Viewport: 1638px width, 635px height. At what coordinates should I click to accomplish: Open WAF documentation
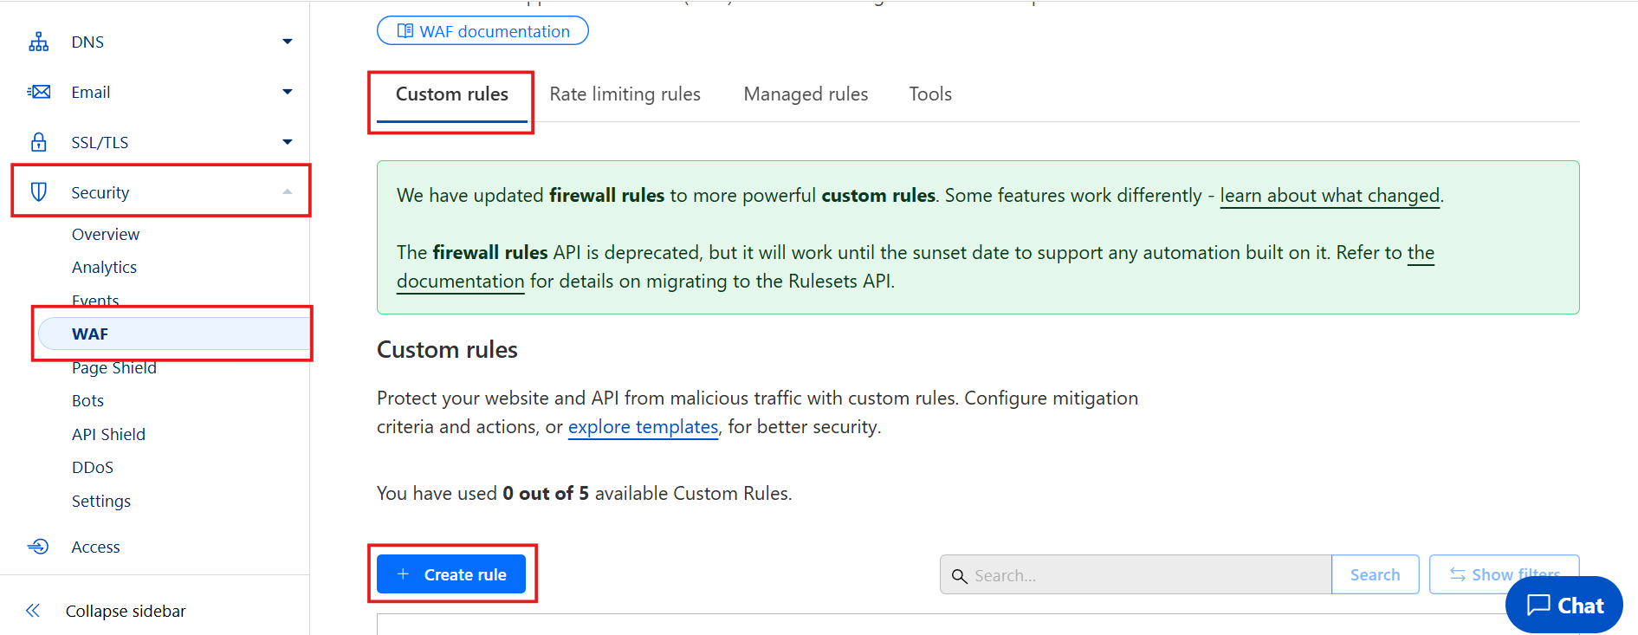pyautogui.click(x=482, y=31)
